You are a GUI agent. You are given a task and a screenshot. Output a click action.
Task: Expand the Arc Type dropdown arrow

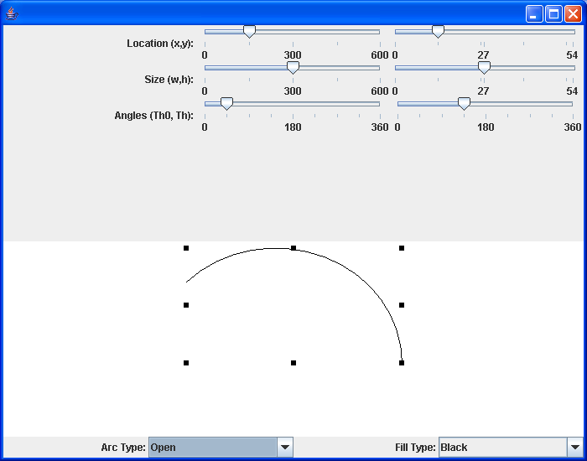285,448
